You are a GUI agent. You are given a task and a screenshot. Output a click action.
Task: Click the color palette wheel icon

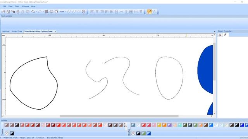52,12
